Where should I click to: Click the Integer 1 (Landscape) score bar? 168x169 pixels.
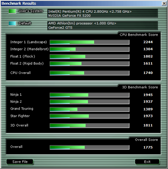click(x=89, y=42)
